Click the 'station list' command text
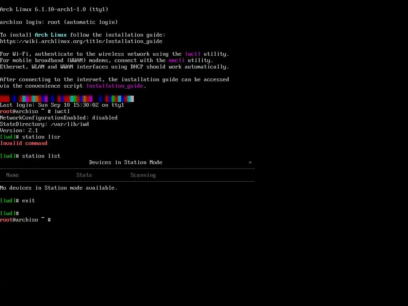 41,156
